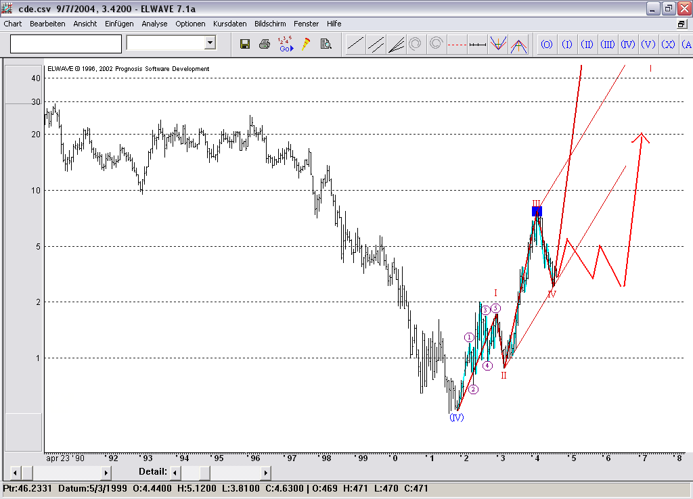Select the downward pitchfork tool
Image resolution: width=693 pixels, height=499 pixels.
498,44
